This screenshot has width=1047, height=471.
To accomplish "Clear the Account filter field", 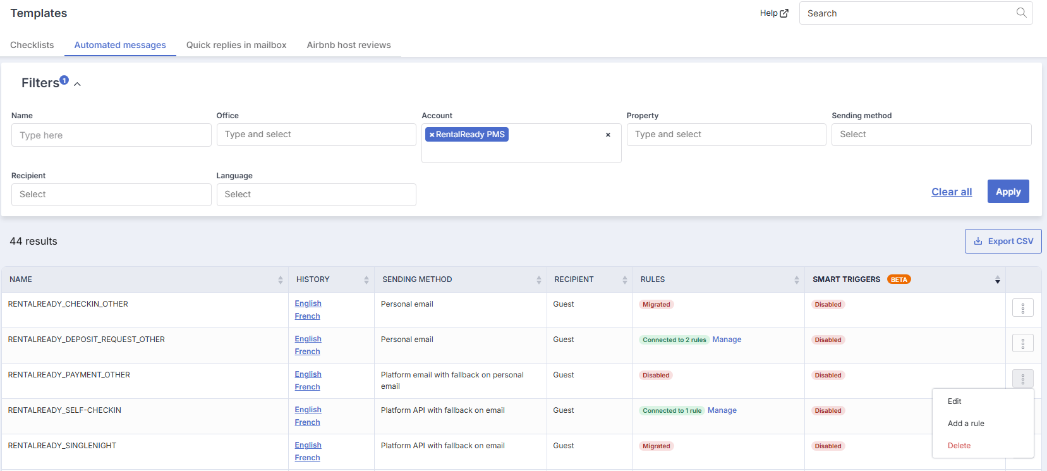I will coord(608,135).
